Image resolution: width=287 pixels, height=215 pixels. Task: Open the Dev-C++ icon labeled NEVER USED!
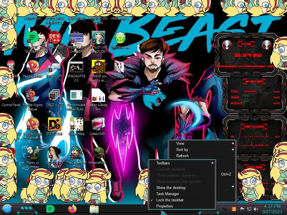click(x=55, y=38)
